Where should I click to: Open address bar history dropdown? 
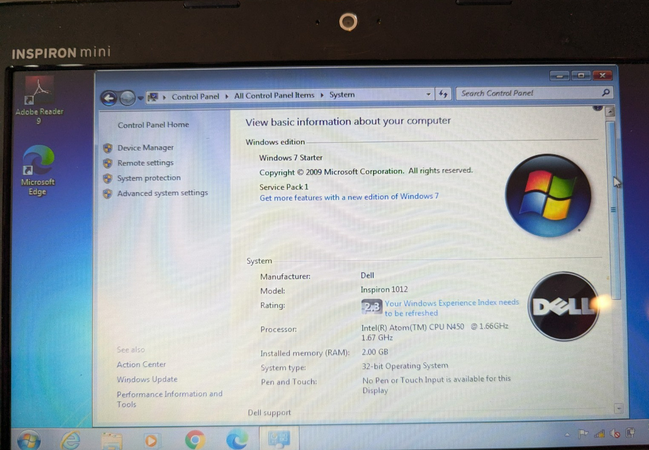coord(428,94)
